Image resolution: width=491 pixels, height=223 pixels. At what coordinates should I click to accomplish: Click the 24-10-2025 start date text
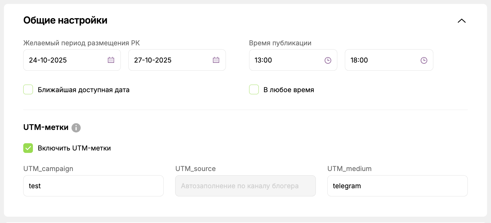tap(48, 60)
